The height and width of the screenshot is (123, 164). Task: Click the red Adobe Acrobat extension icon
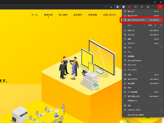pyautogui.click(x=129, y=7)
